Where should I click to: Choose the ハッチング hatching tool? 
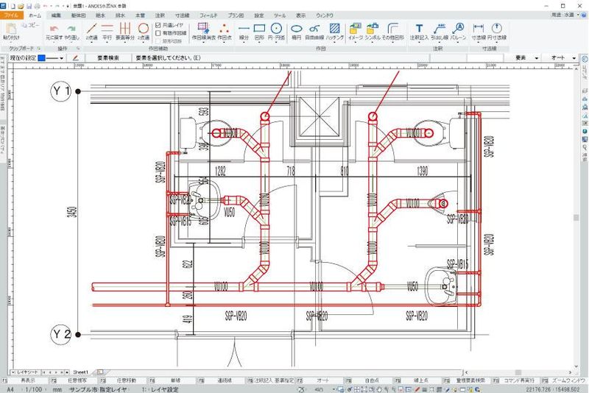click(x=334, y=32)
